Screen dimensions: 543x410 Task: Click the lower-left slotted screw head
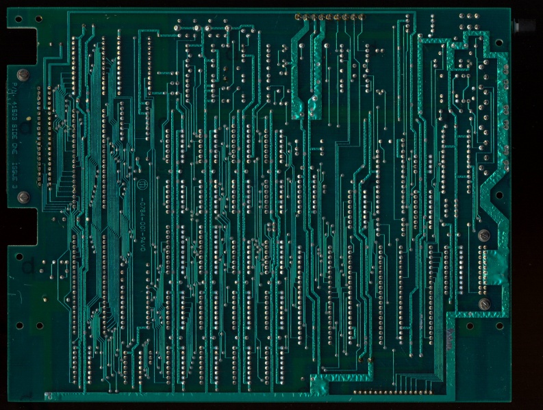[22, 198]
